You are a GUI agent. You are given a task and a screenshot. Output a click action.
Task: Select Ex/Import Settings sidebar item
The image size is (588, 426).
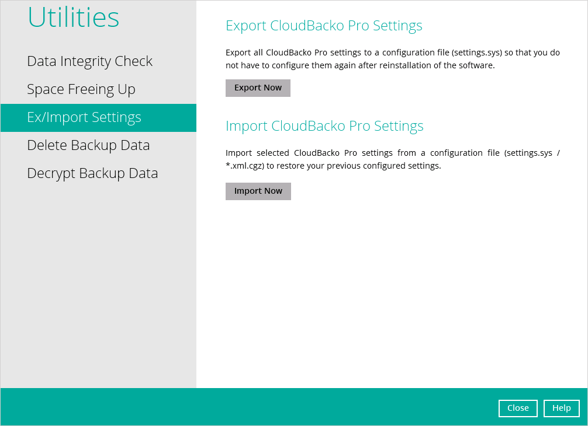[x=98, y=117]
